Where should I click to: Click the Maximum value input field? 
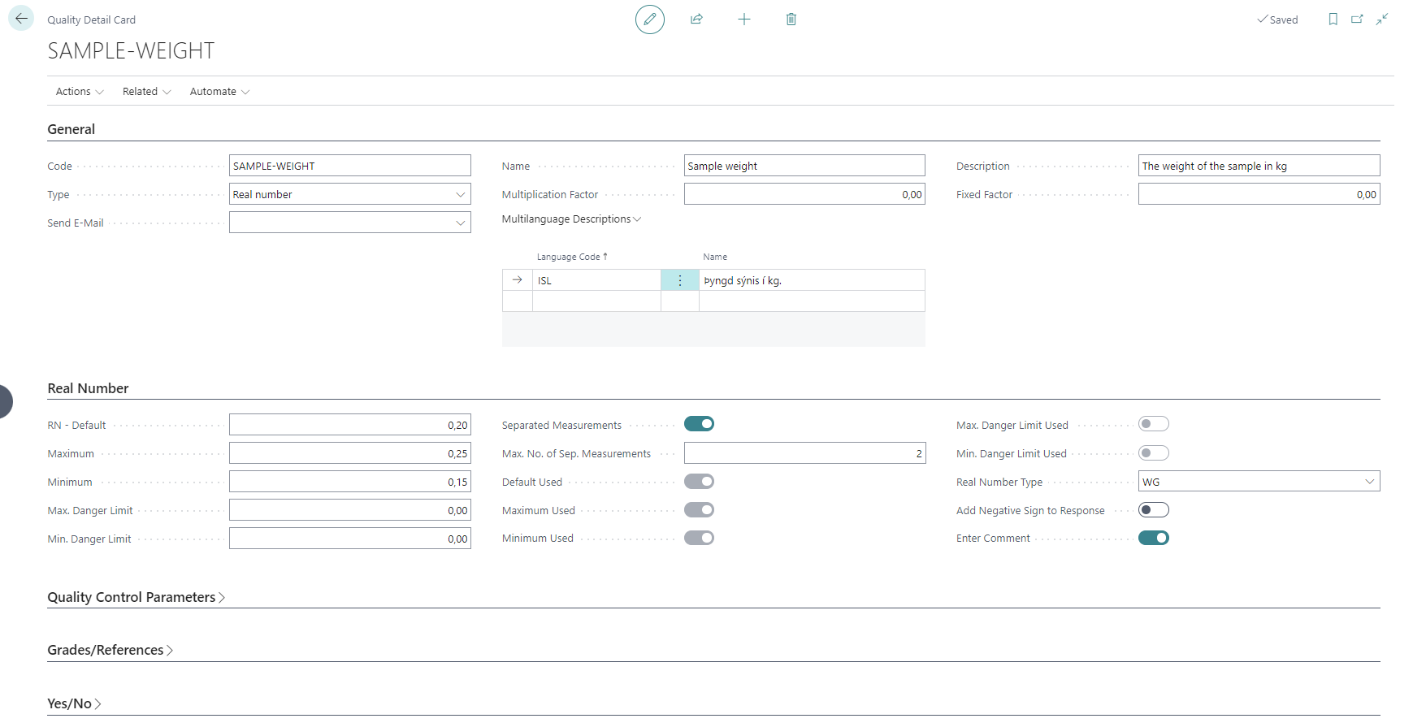(x=349, y=453)
